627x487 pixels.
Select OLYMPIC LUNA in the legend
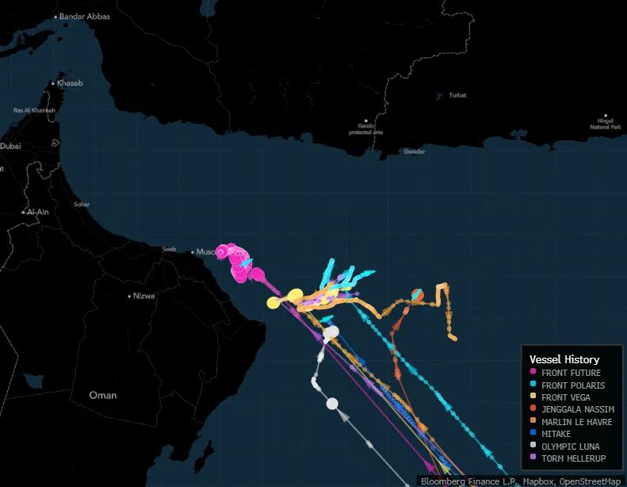click(572, 446)
